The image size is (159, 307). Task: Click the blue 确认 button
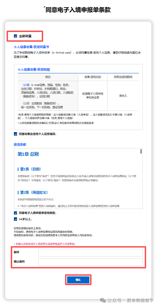[78, 280]
